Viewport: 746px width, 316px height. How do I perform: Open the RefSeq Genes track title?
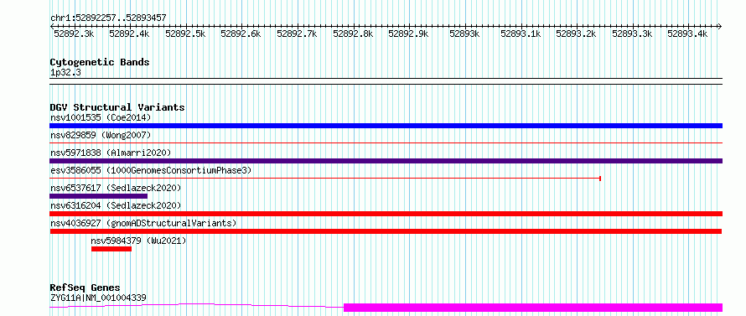[x=85, y=288]
